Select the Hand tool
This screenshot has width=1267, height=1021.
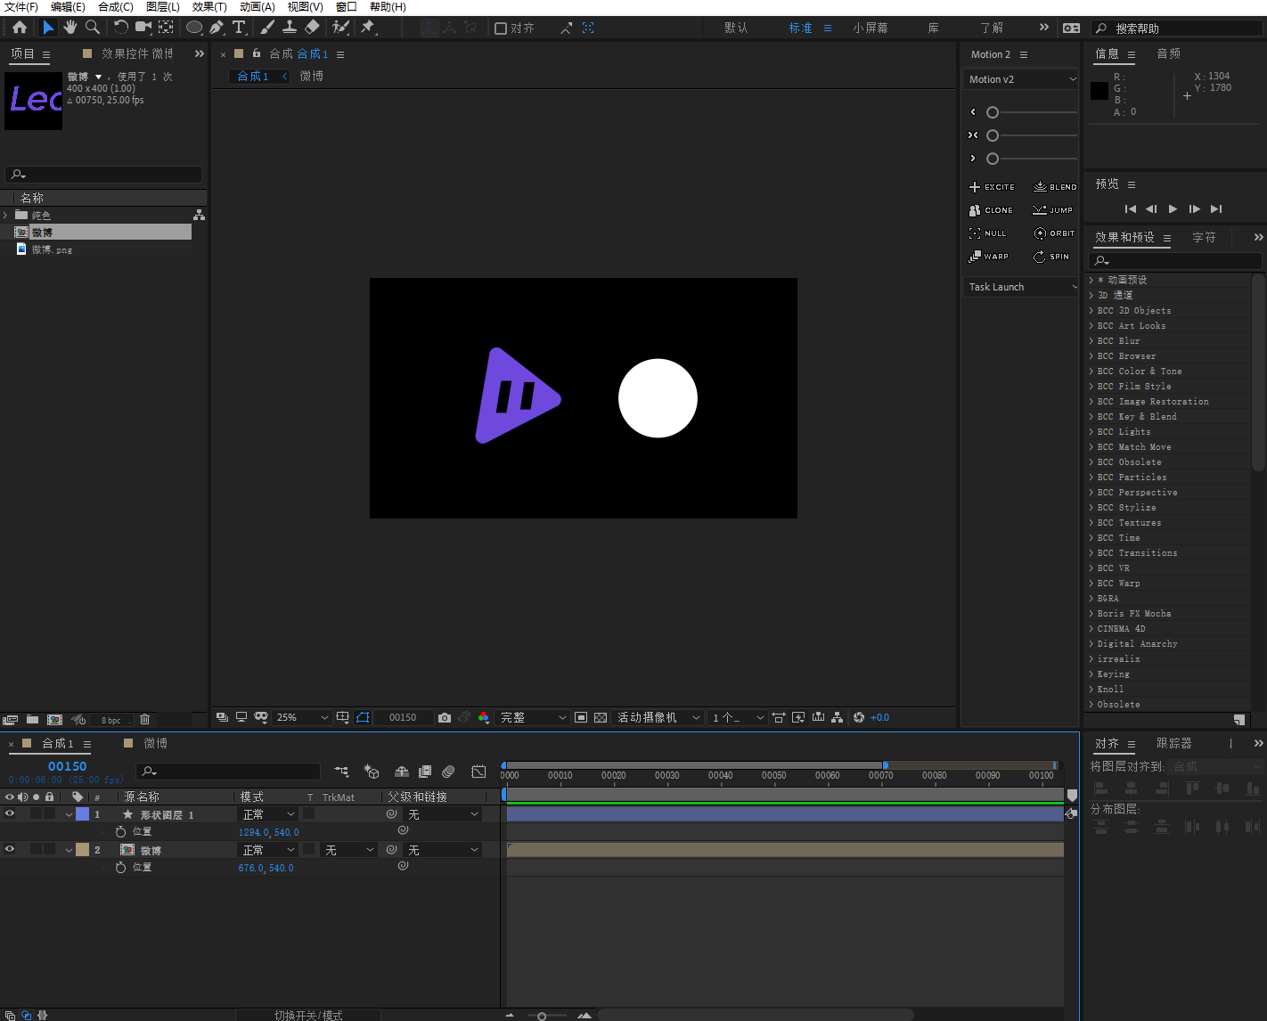point(70,28)
